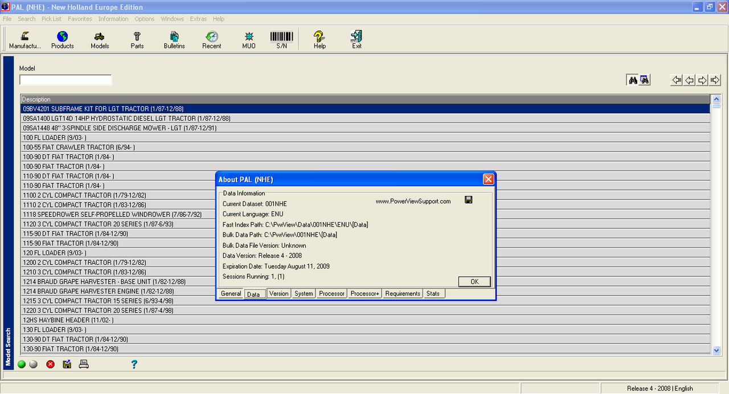Select 09BV4201 SUBFRAME KIT FOR LGT TRACTOR row
The image size is (729, 394).
tap(365, 109)
